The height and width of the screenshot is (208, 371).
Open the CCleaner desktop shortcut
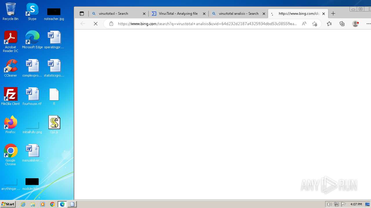coord(10,68)
